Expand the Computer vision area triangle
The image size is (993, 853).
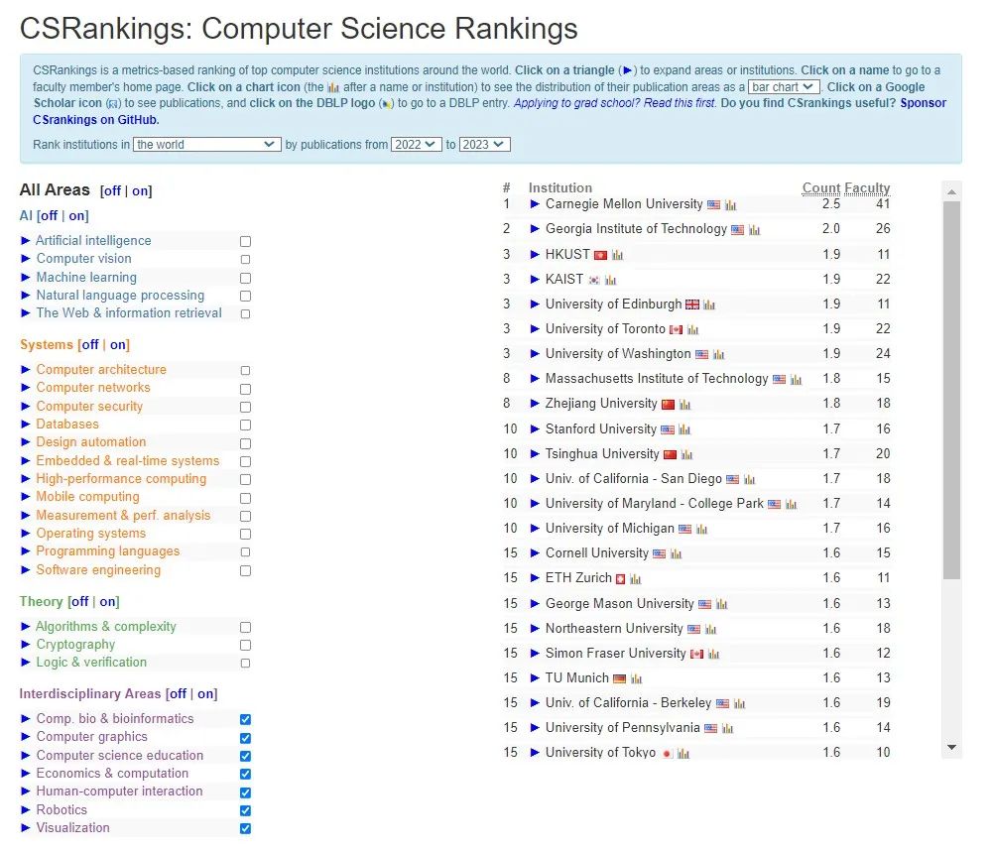click(26, 259)
